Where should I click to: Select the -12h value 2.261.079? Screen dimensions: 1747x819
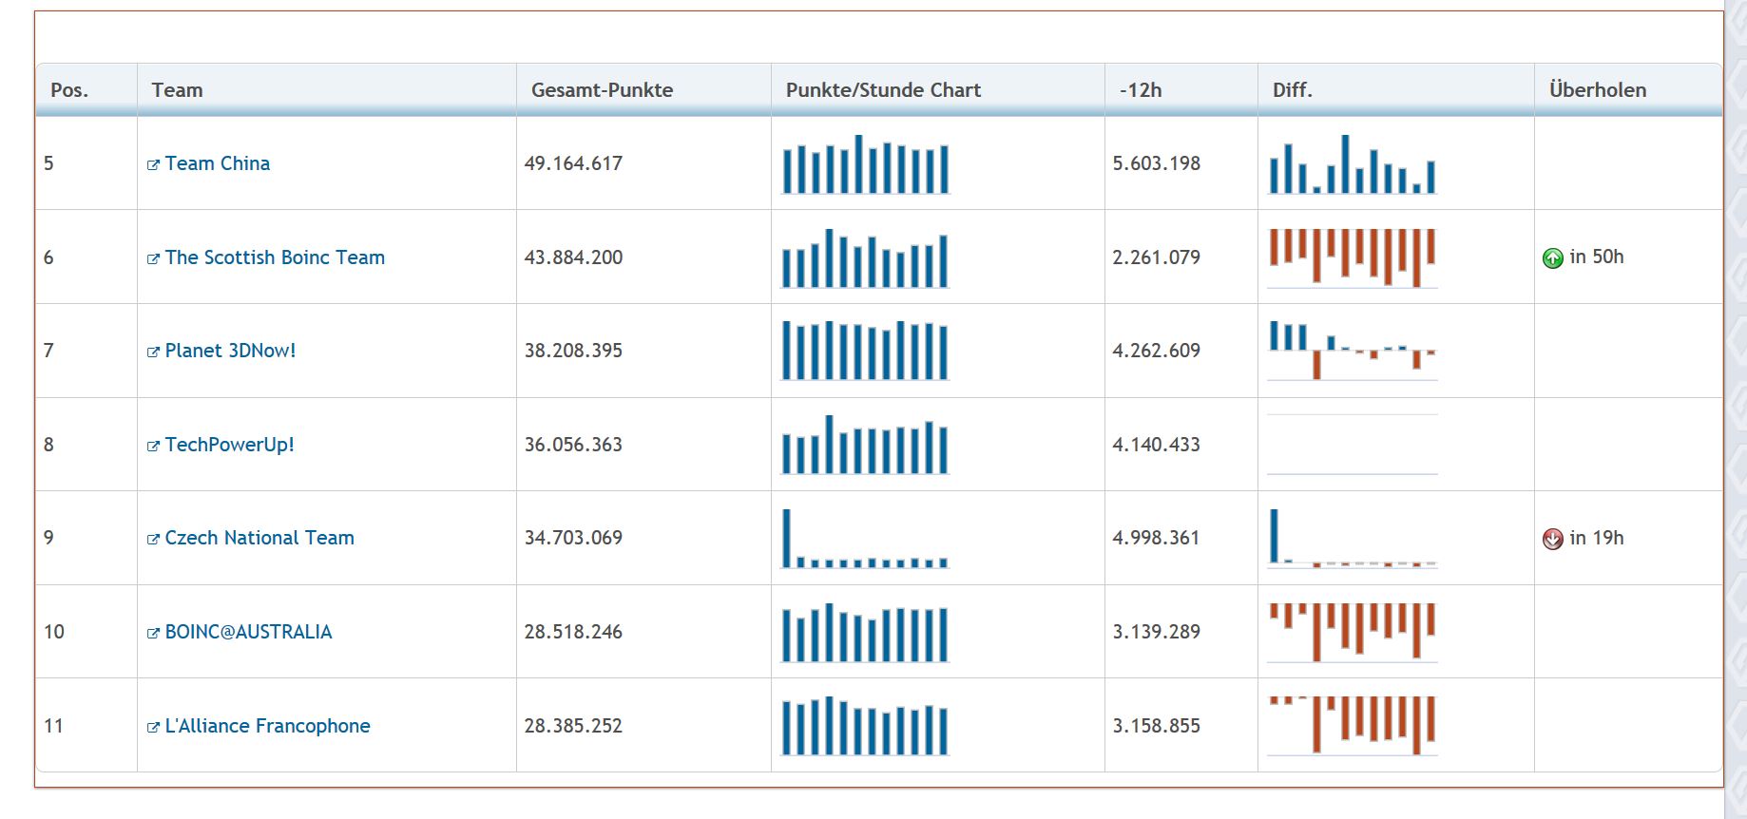click(x=1156, y=257)
